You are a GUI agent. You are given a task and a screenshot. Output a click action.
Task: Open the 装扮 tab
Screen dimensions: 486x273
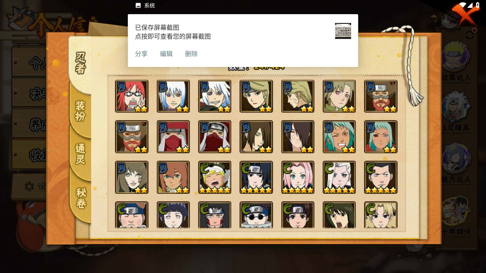click(80, 111)
